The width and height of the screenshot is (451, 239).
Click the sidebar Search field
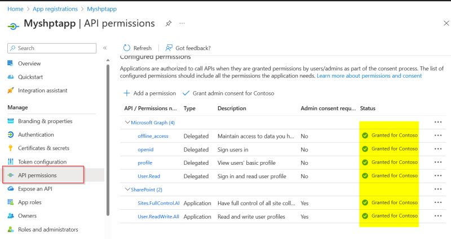[x=52, y=48]
